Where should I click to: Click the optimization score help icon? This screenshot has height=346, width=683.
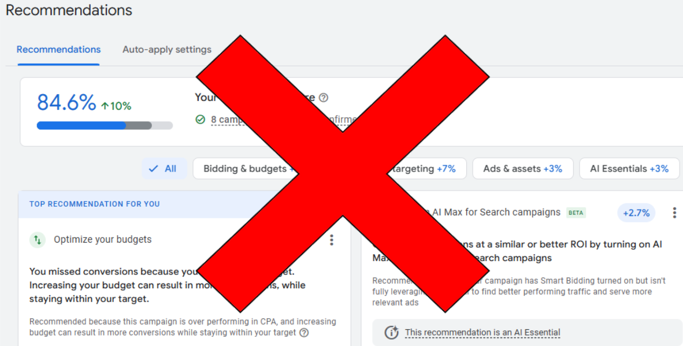pyautogui.click(x=323, y=98)
